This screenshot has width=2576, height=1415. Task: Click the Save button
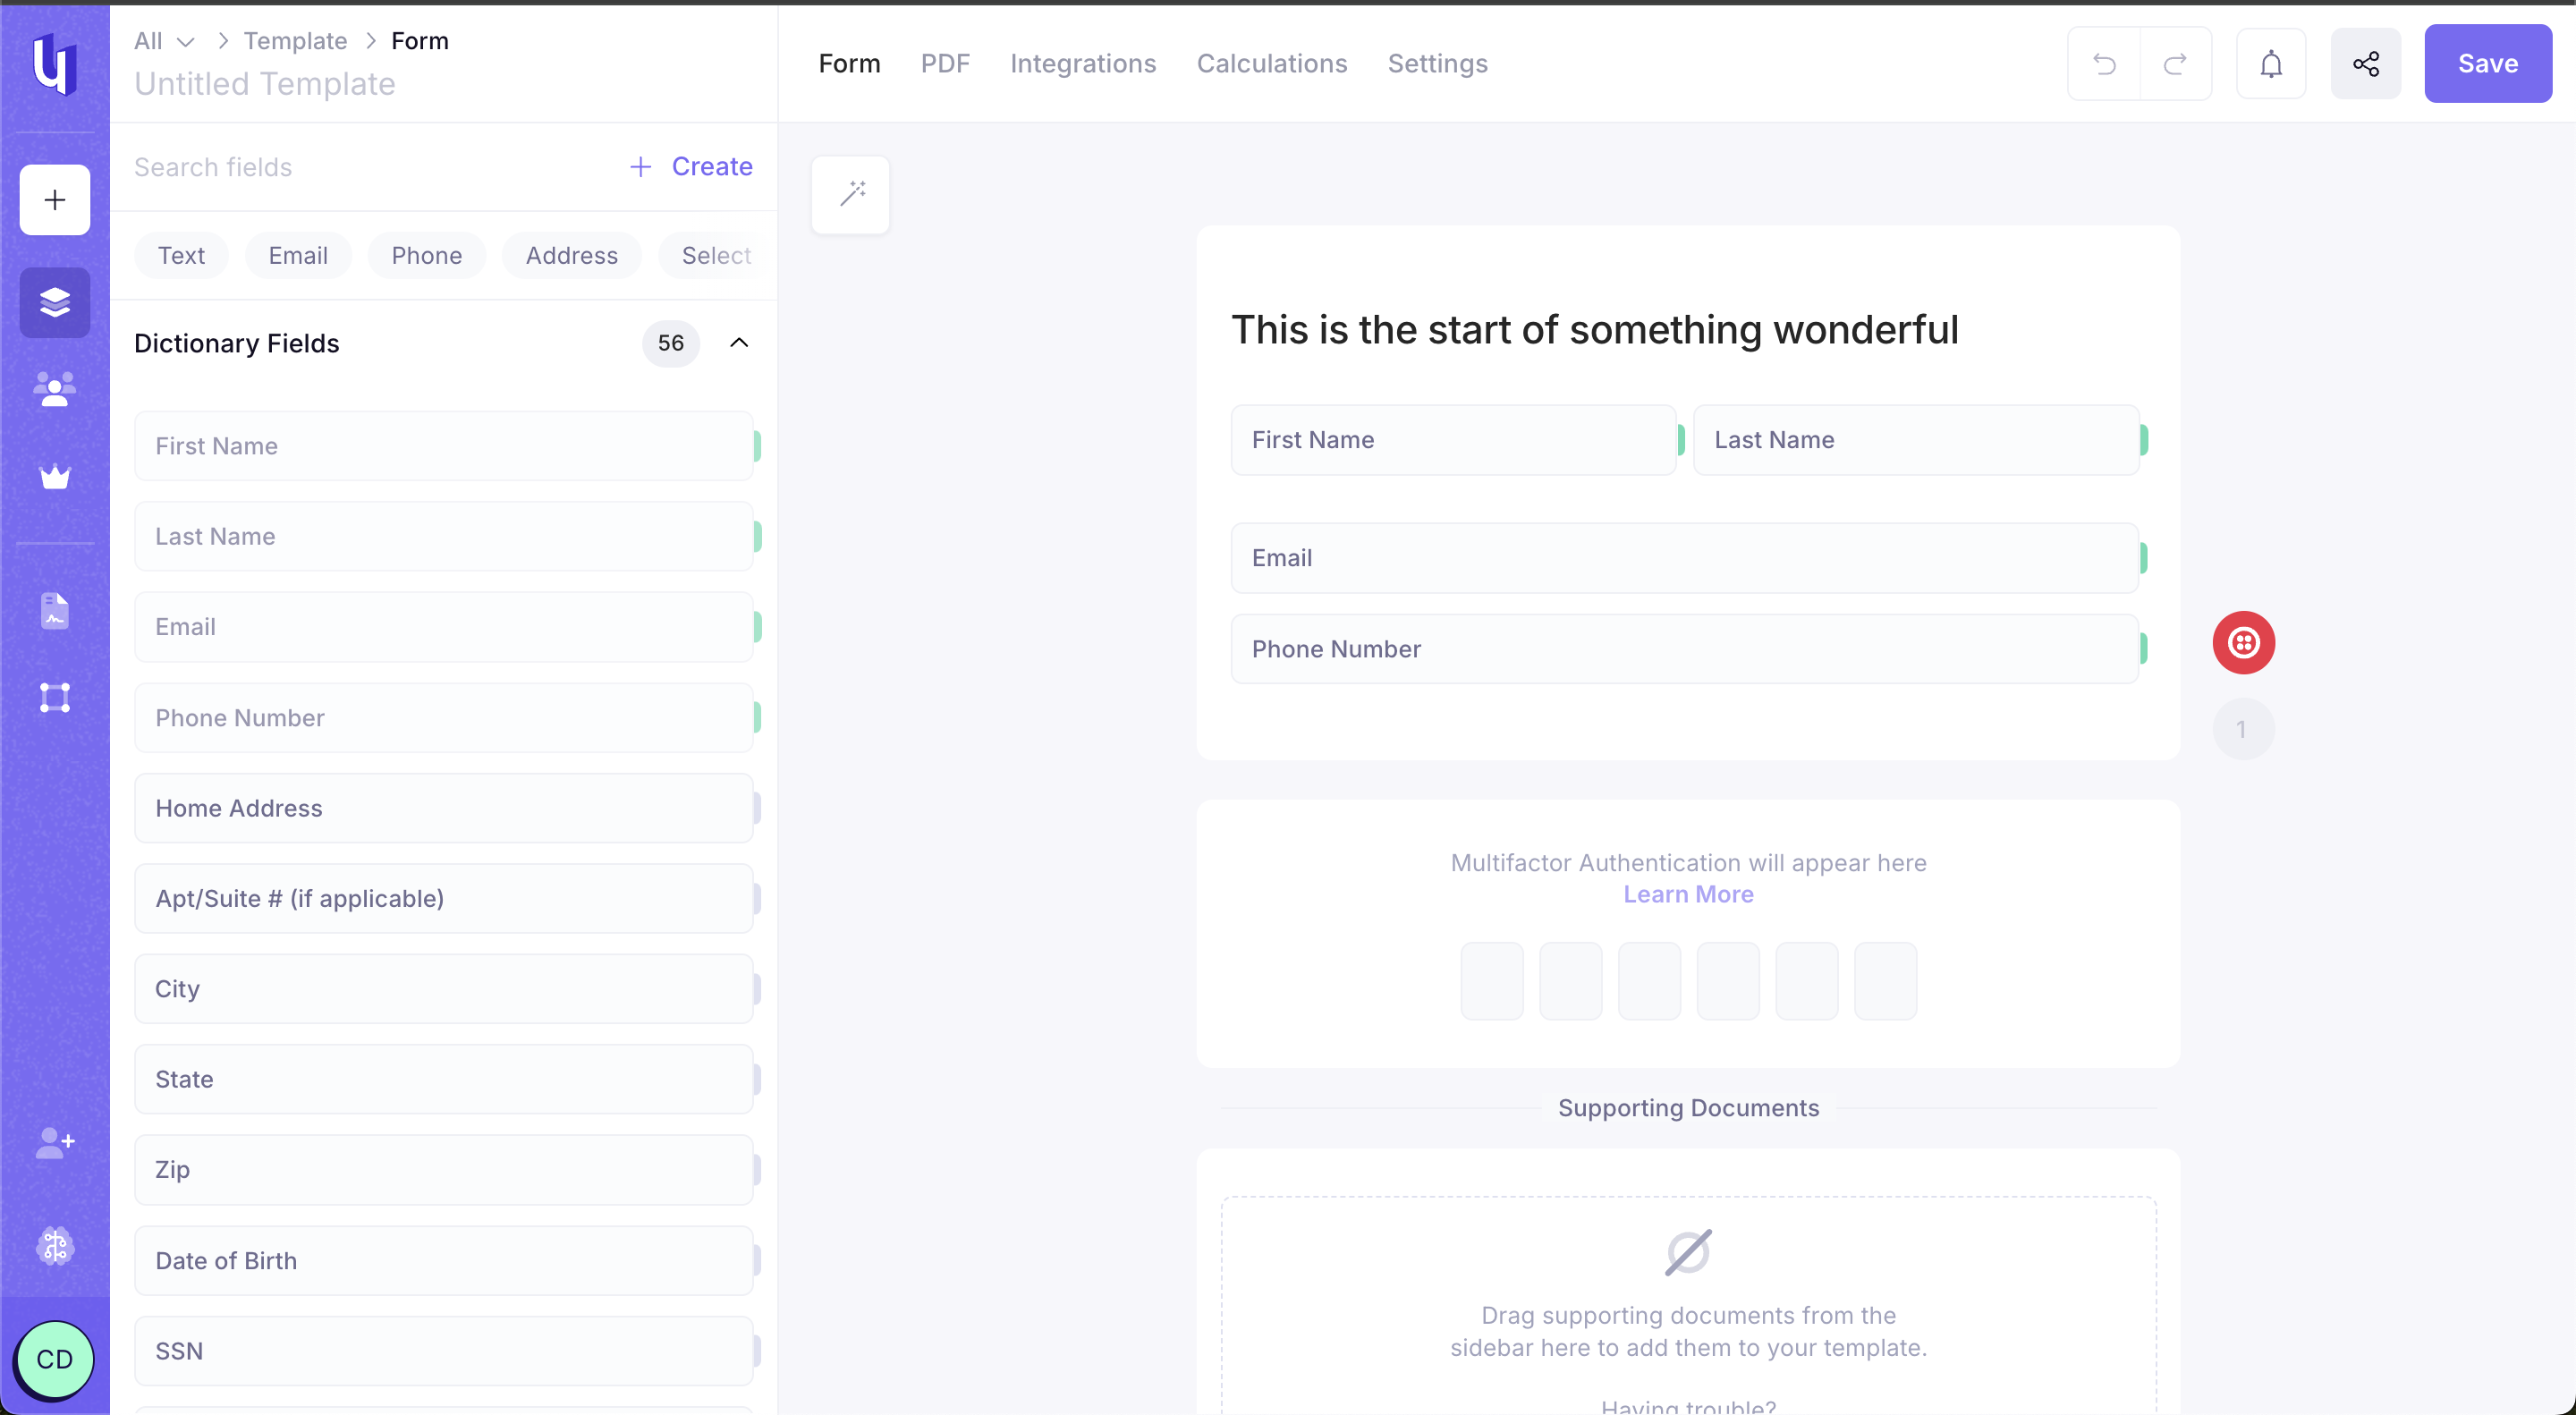point(2488,63)
